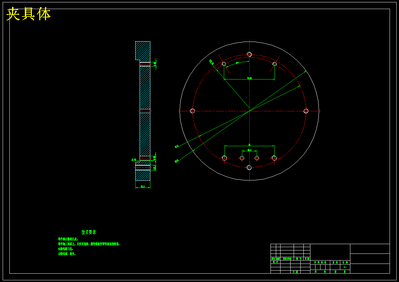
Task: Pick the hole at the top of the vertical centerline
Action: (249, 54)
